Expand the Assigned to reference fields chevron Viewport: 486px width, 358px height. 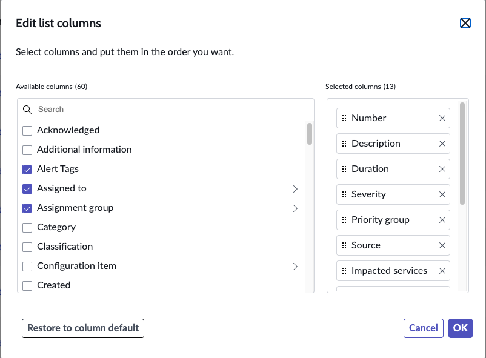coord(295,189)
